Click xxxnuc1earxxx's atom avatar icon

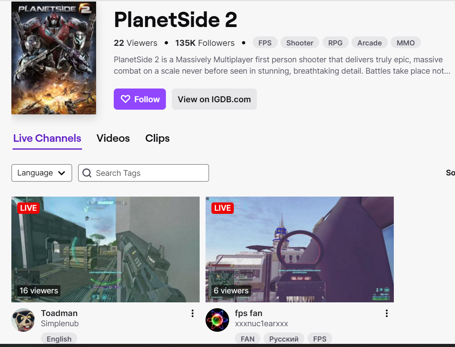217,320
